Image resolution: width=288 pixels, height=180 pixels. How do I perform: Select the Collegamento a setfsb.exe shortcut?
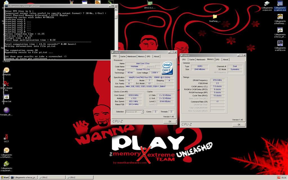tap(280, 46)
